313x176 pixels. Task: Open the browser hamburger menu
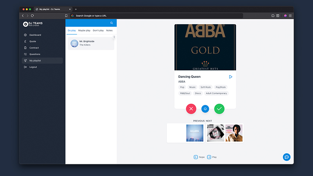pos(290,16)
